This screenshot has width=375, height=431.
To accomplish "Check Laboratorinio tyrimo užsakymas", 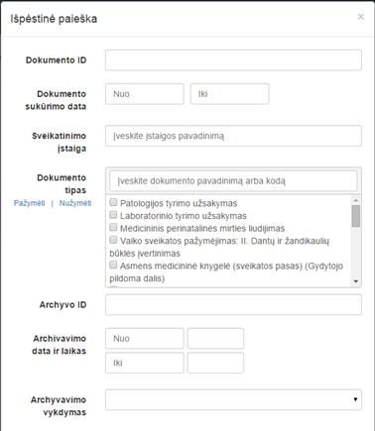I will [x=113, y=215].
